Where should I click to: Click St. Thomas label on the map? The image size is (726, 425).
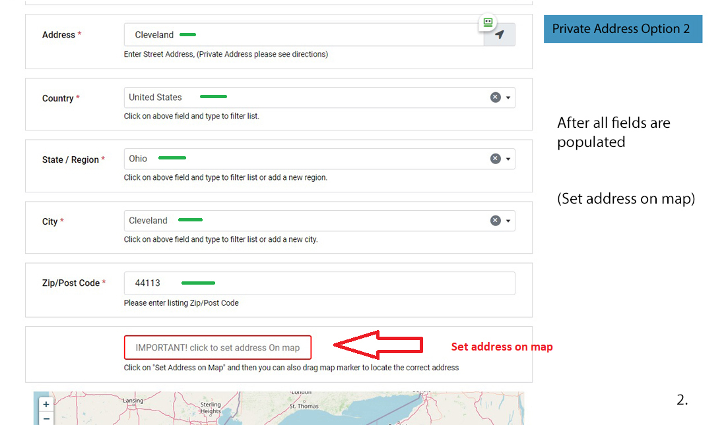[304, 406]
